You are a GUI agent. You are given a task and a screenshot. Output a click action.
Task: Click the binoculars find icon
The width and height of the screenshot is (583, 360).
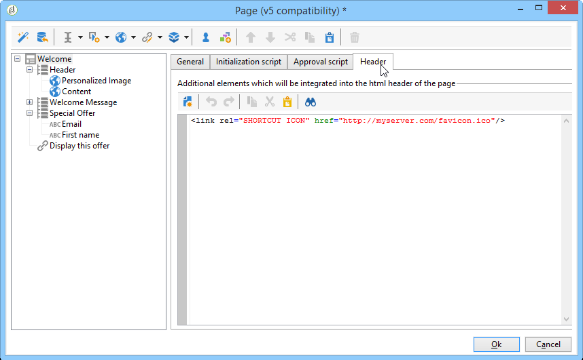point(310,102)
